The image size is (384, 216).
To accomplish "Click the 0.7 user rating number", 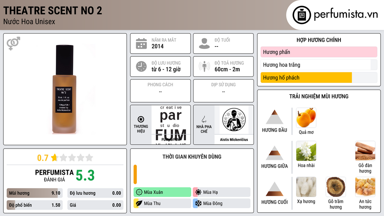I will 43,158.
